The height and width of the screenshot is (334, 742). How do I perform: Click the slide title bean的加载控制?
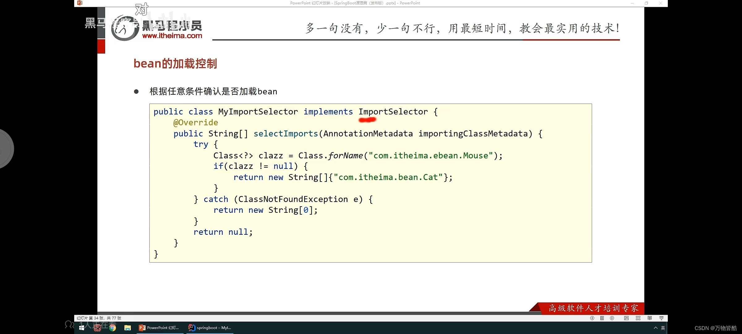pos(175,64)
